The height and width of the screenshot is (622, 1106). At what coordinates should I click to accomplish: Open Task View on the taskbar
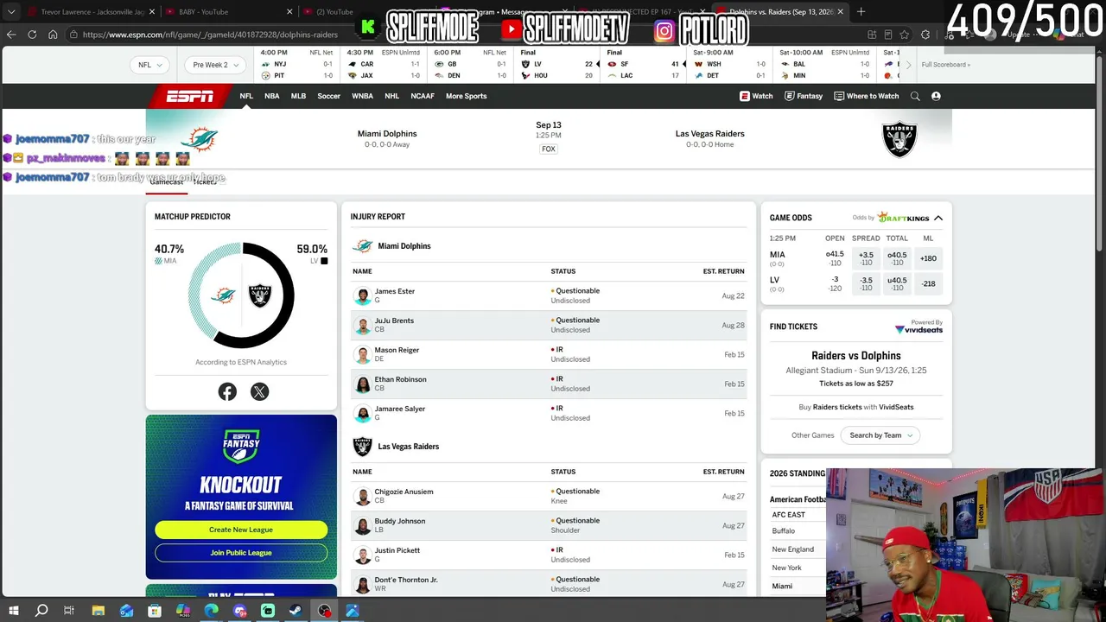69,611
